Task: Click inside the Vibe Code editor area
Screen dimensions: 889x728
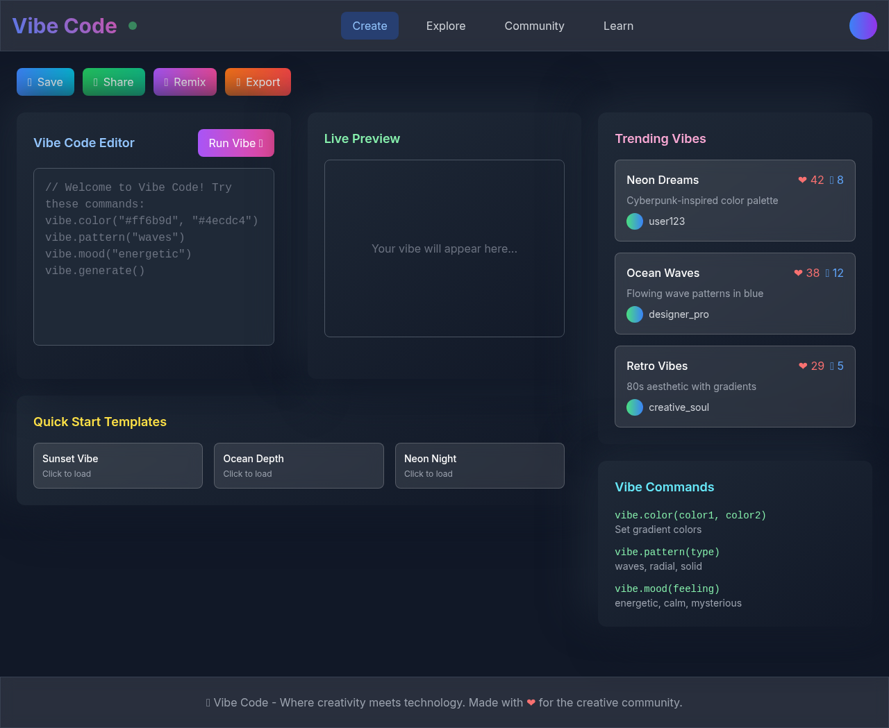Action: 153,255
